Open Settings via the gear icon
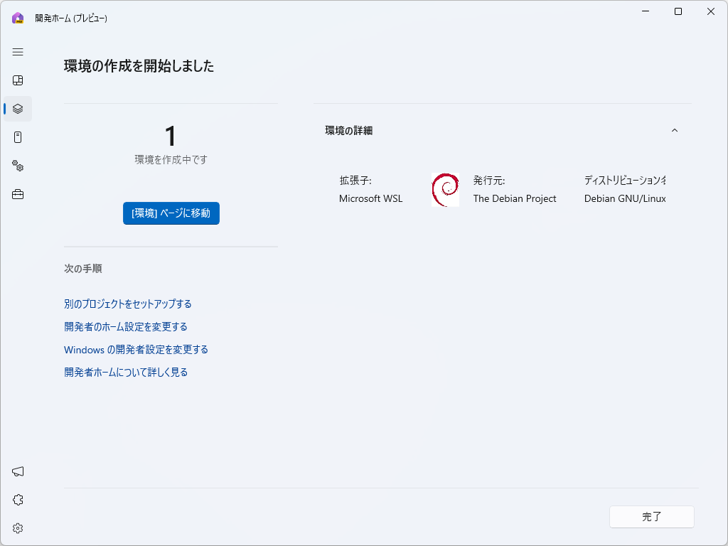728x546 pixels. point(18,528)
